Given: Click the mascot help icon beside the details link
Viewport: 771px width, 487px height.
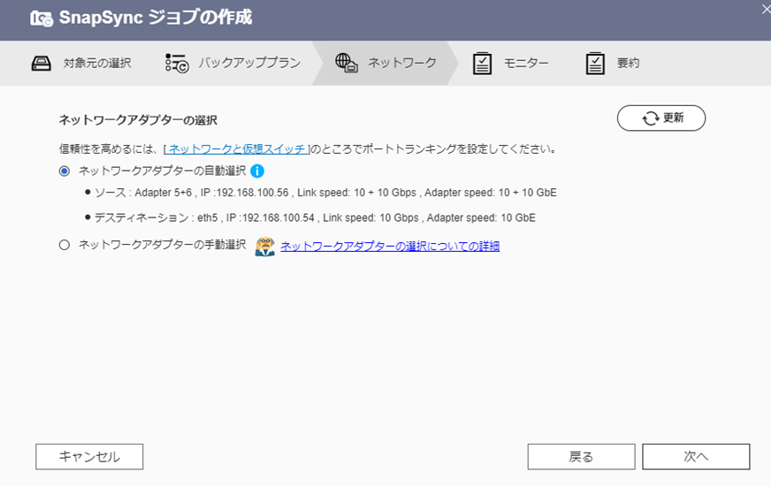Looking at the screenshot, I should (264, 246).
